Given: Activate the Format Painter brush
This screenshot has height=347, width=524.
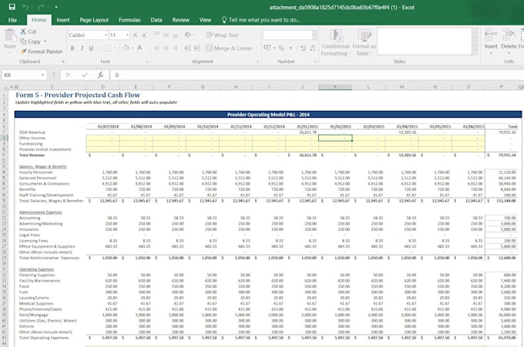Looking at the screenshot, I should click(x=42, y=52).
